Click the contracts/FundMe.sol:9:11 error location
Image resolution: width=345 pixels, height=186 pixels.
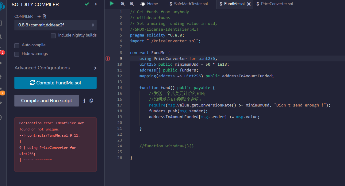pos(53,135)
